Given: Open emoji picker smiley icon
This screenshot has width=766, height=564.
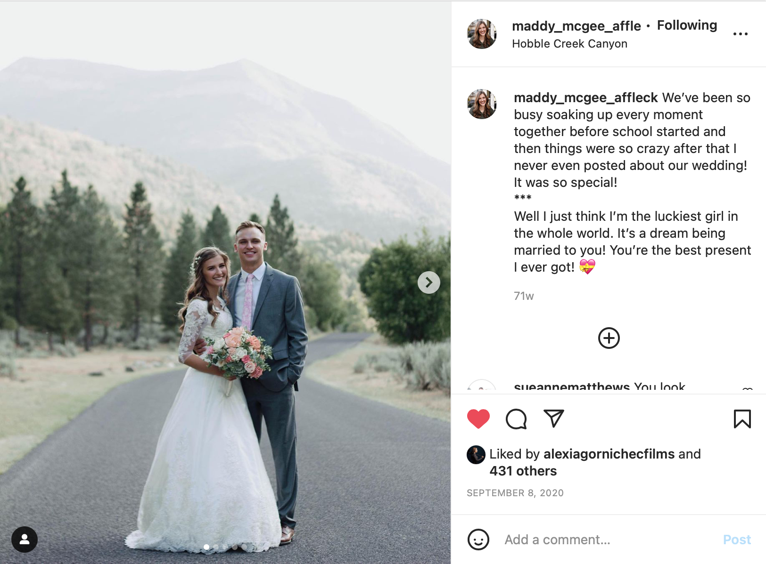Looking at the screenshot, I should [478, 540].
